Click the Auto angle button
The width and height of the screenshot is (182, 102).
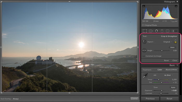pyautogui.click(x=172, y=47)
